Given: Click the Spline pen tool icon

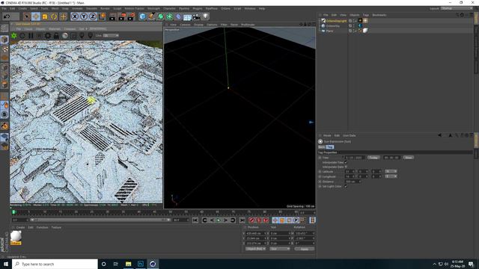Looking at the screenshot, I should click(151, 16).
